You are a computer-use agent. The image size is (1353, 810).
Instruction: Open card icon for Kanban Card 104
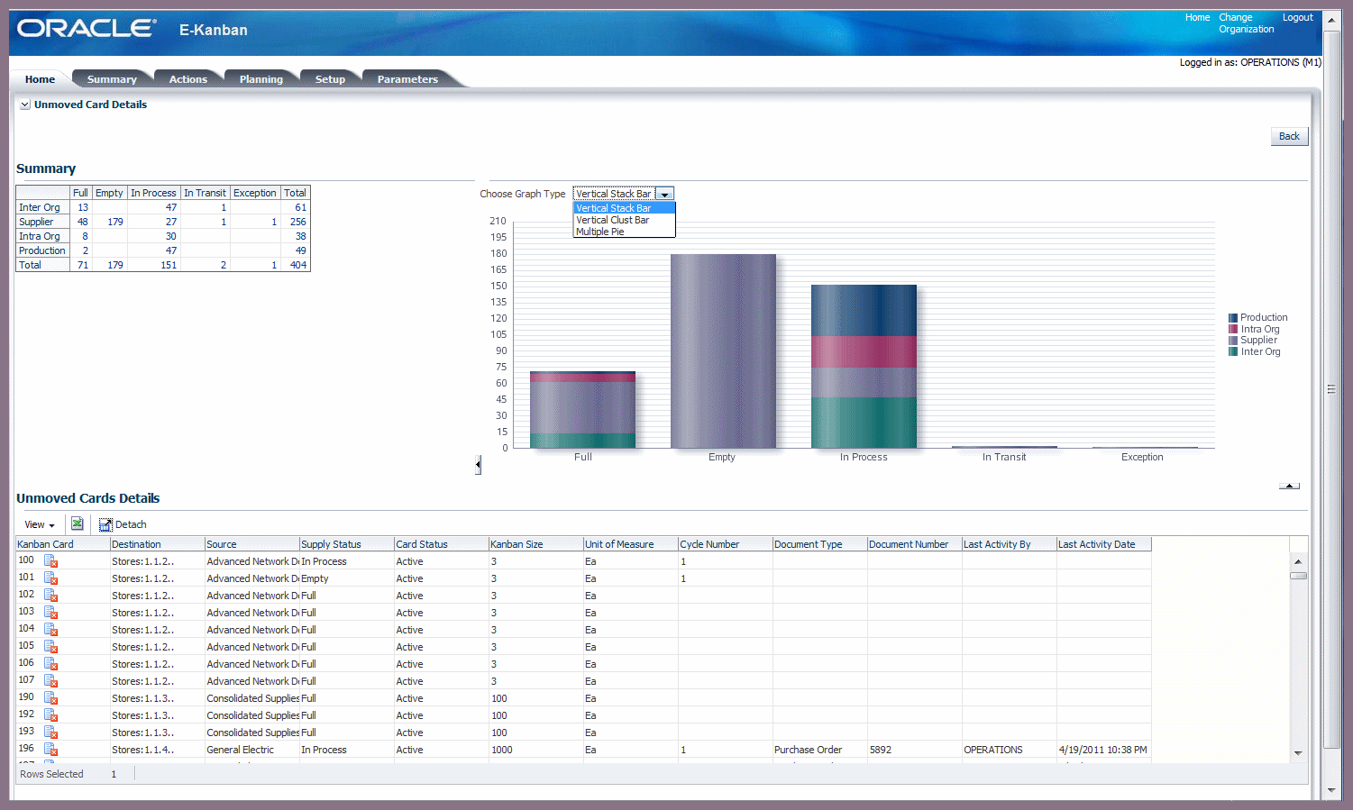pos(50,630)
